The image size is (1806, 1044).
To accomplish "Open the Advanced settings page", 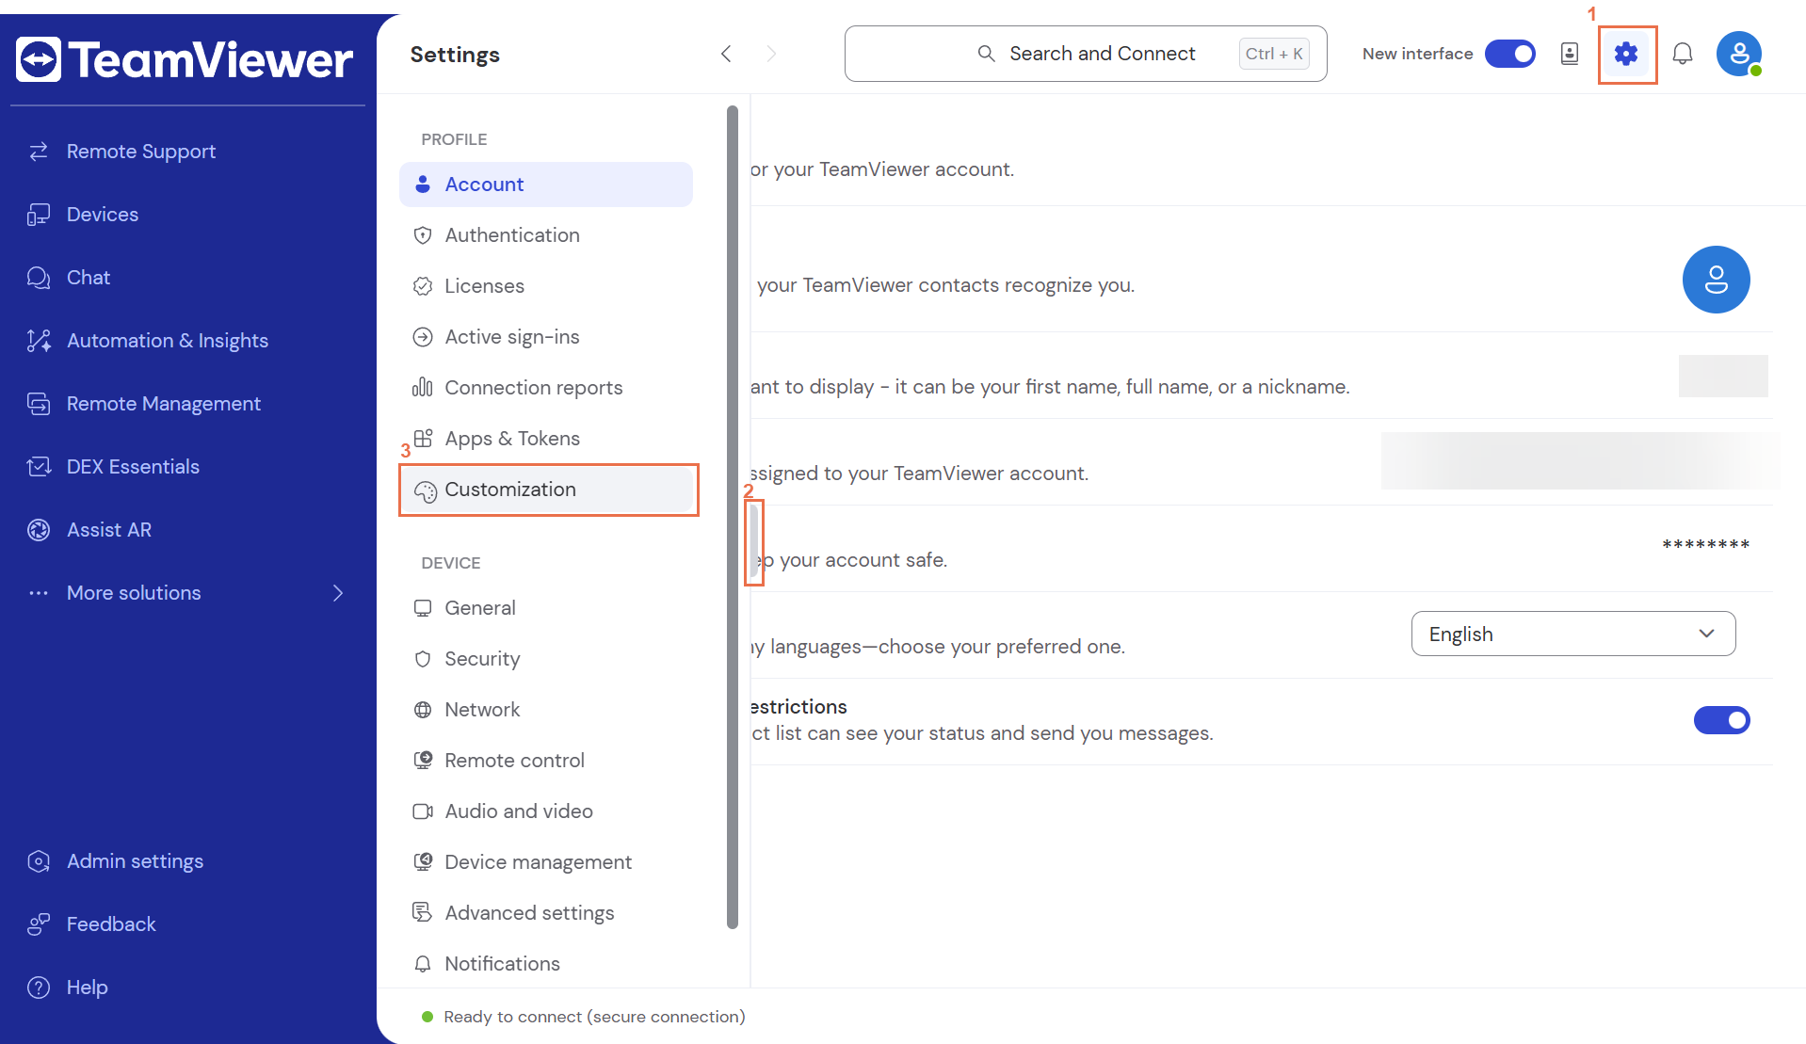I will (x=546, y=913).
